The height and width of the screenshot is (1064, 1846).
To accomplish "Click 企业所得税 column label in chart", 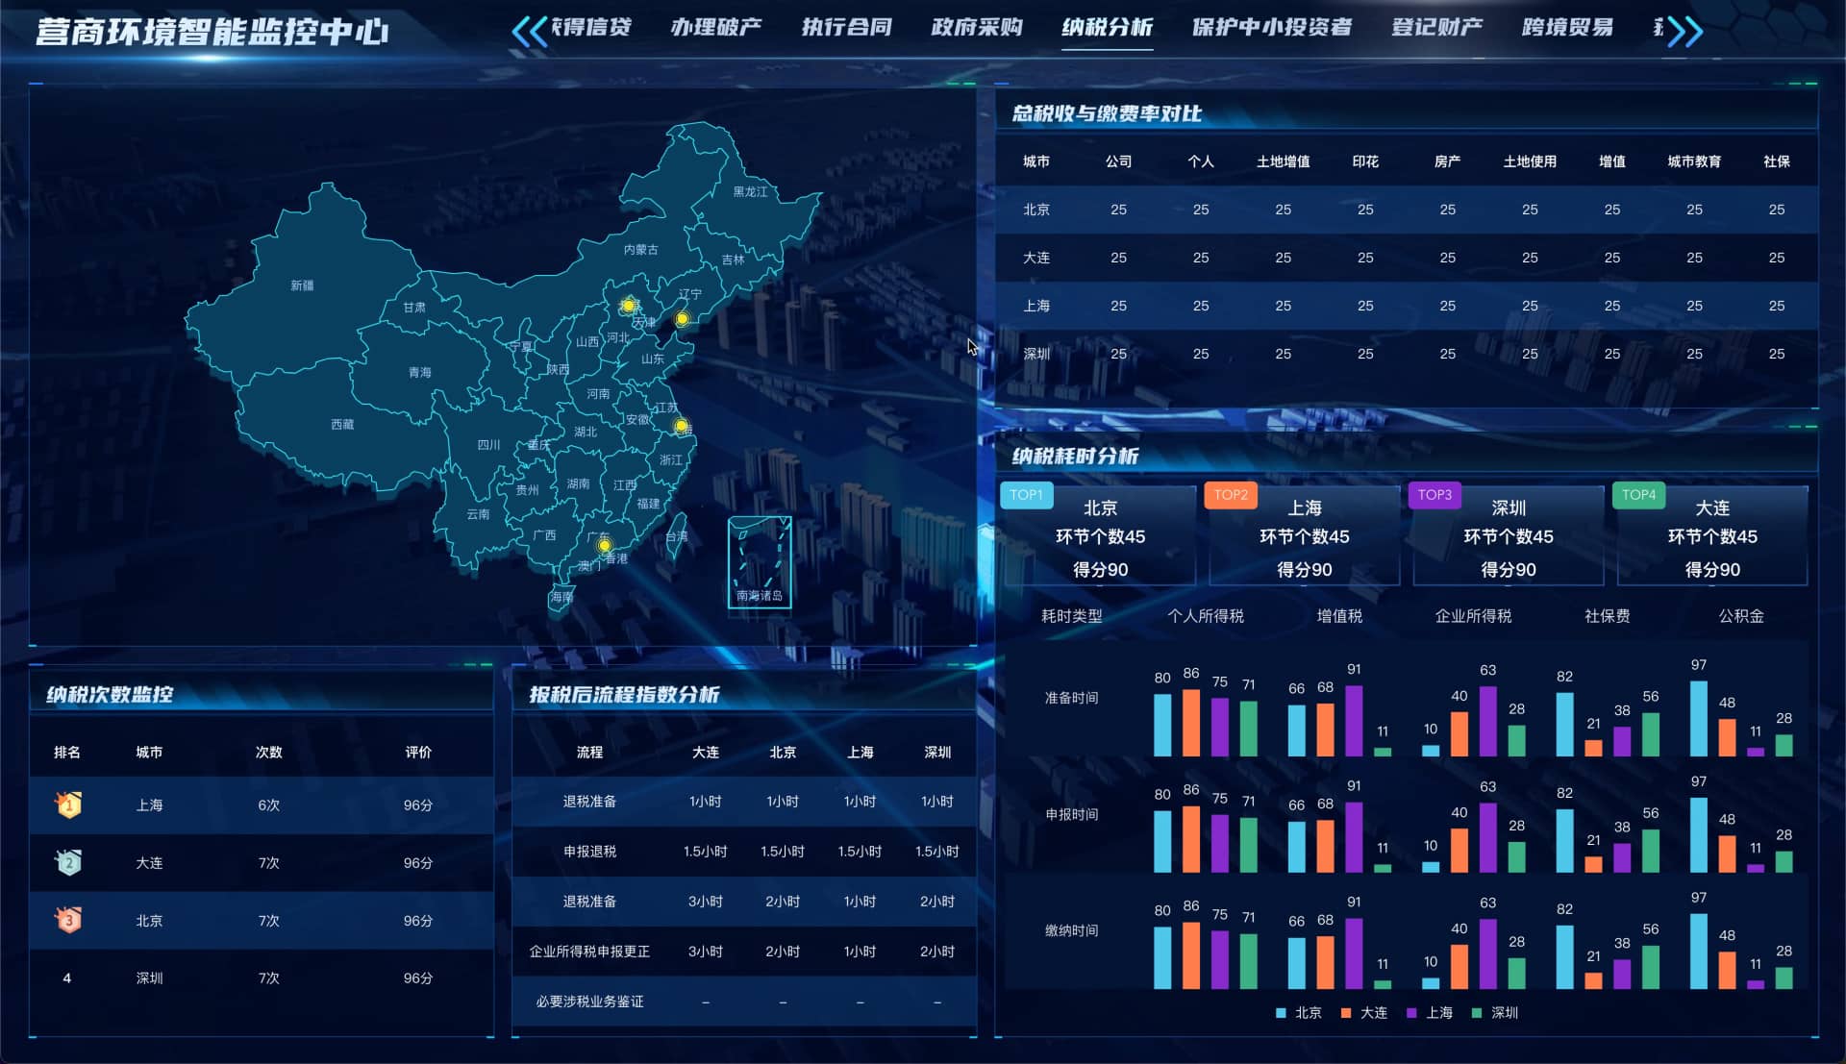I will click(1473, 616).
